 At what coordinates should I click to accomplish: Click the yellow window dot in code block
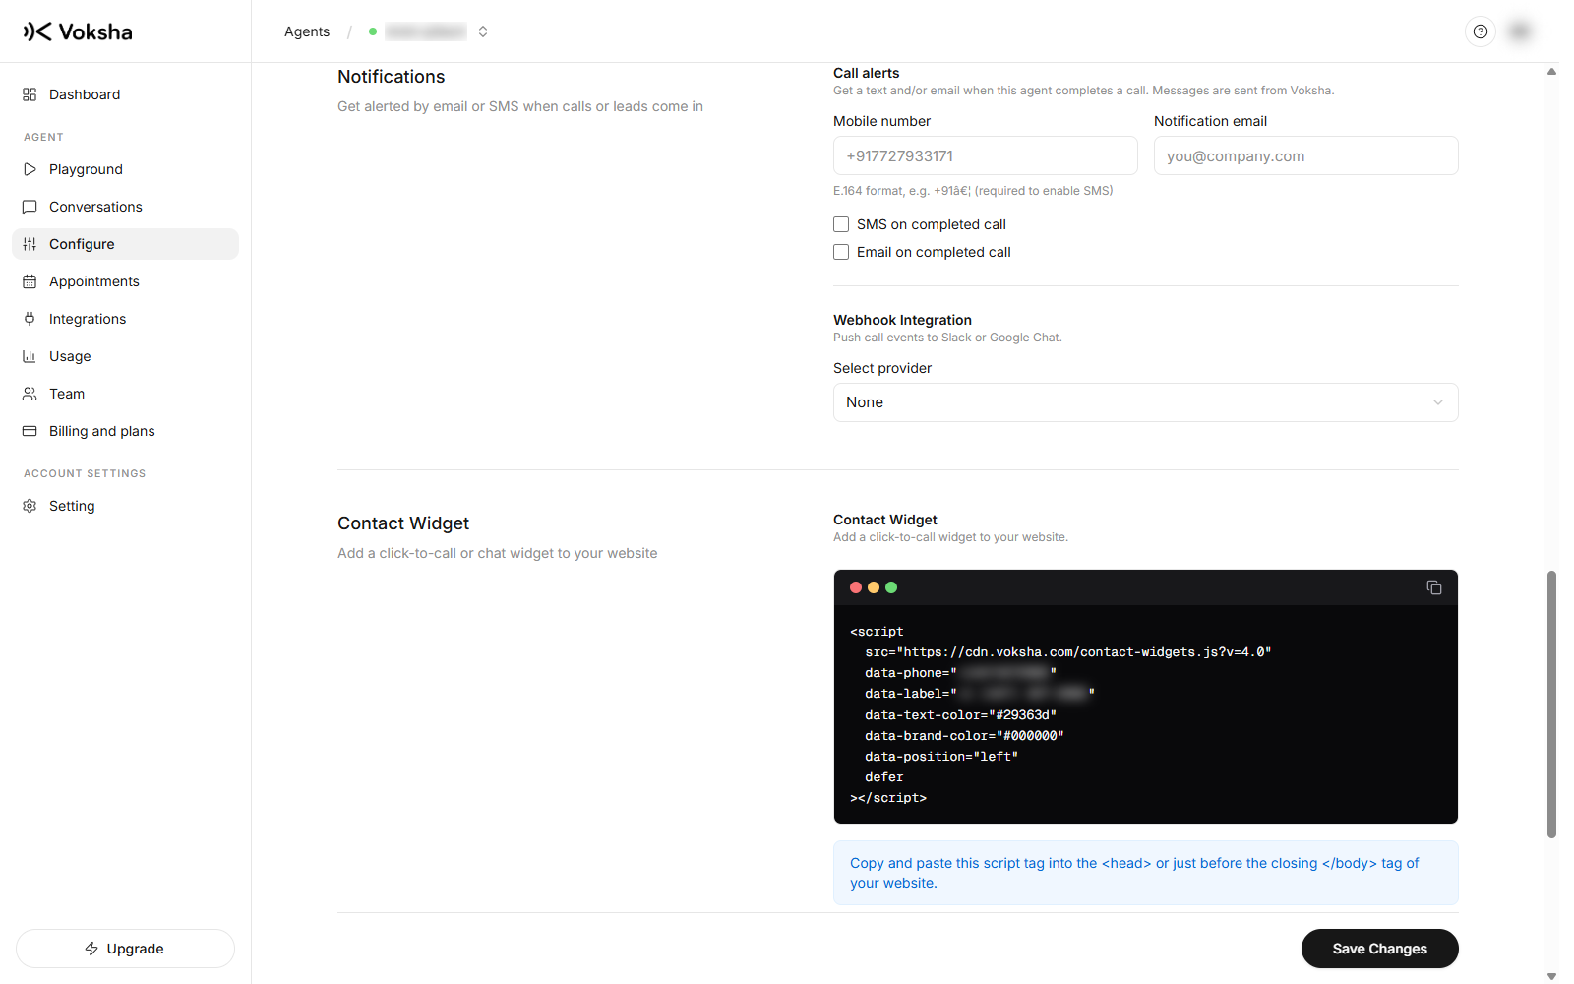[x=874, y=587]
